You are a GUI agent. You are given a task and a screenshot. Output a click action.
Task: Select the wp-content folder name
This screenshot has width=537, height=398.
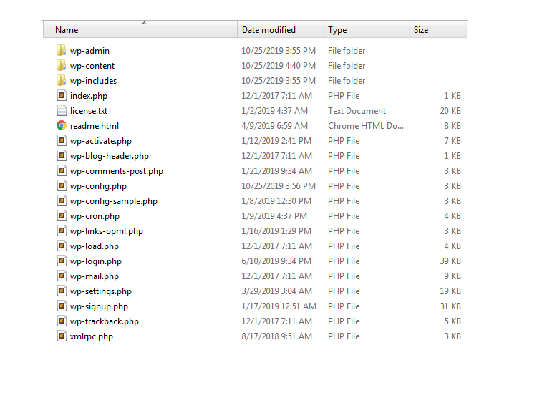coord(92,66)
